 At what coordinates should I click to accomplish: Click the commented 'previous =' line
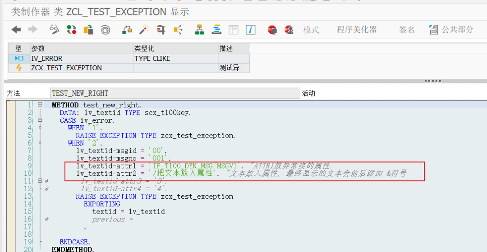point(112,219)
